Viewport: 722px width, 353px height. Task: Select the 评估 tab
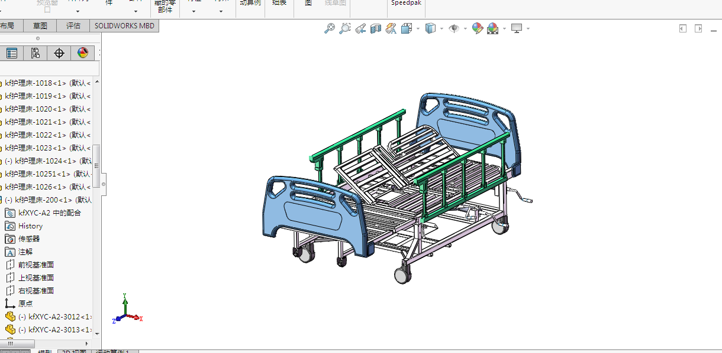coord(73,26)
